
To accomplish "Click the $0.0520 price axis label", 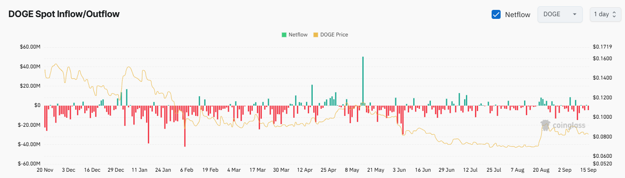I will tap(602, 164).
